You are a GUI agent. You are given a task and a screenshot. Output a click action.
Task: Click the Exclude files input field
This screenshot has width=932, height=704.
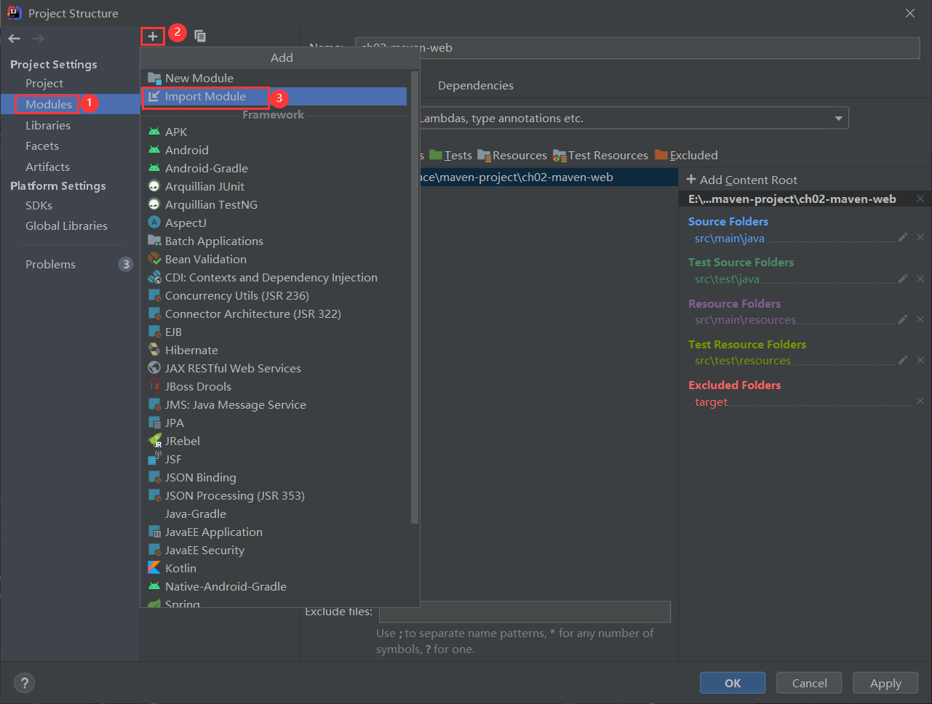pos(524,612)
